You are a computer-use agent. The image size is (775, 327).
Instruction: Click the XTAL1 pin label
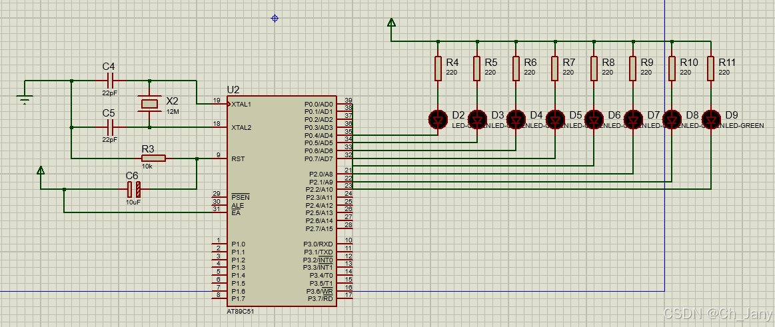pos(241,104)
